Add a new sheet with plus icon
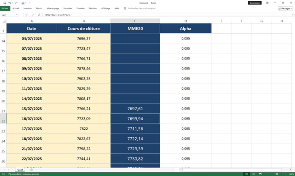Viewport: 295px width, 176px height. pyautogui.click(x=31, y=170)
